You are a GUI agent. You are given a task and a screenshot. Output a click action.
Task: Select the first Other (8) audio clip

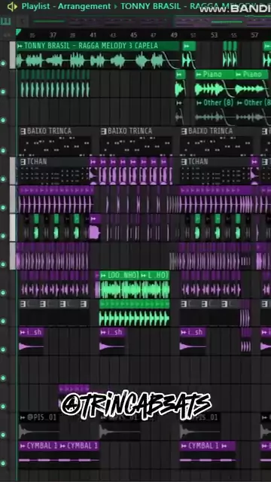(215, 112)
